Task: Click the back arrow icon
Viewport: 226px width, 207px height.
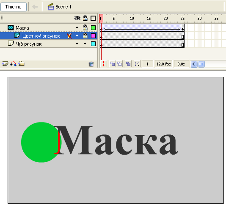Action: click(x=35, y=7)
